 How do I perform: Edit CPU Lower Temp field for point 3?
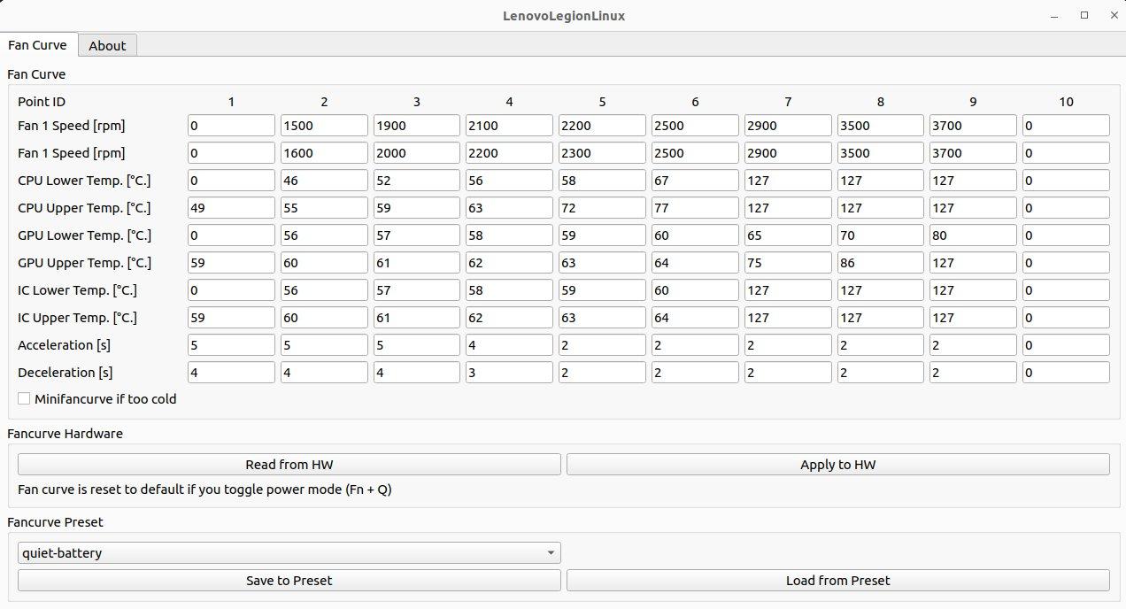point(417,181)
